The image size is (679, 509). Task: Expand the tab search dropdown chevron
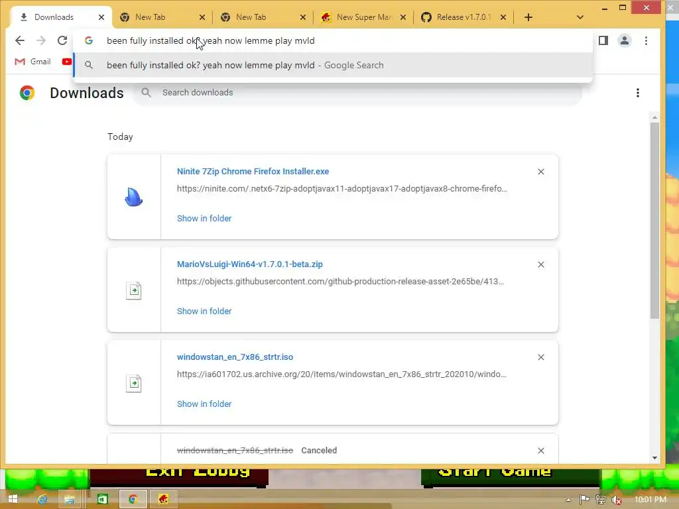tap(580, 17)
